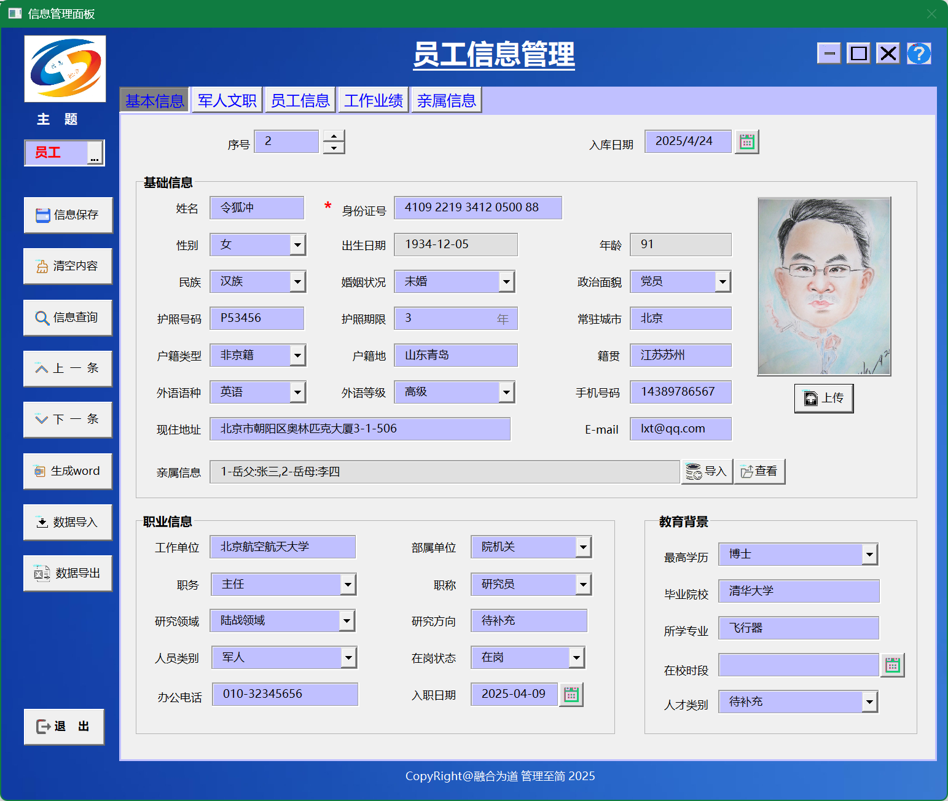Screen dimensions: 948x801
Task: Open the 人员类别 dropdown
Action: (x=348, y=657)
